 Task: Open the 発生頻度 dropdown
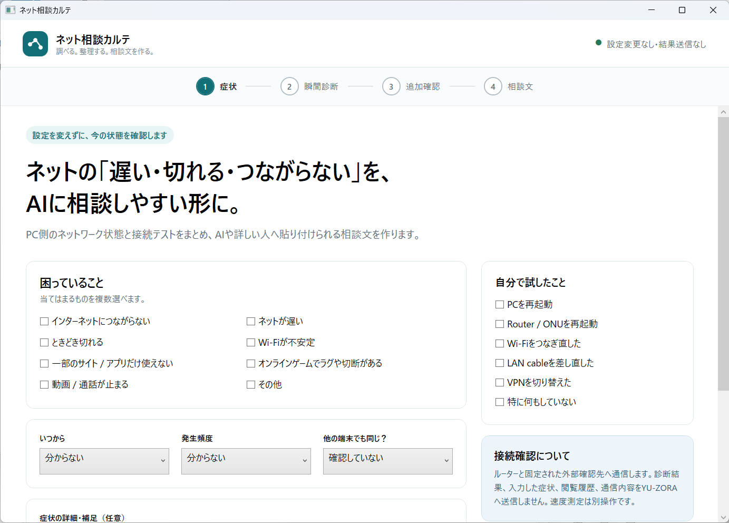246,461
